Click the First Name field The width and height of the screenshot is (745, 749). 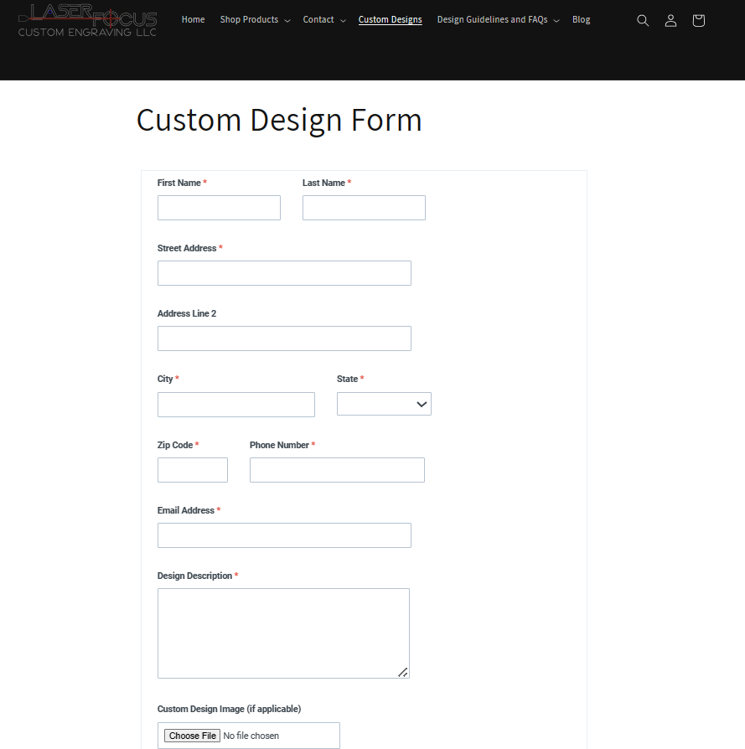219,208
